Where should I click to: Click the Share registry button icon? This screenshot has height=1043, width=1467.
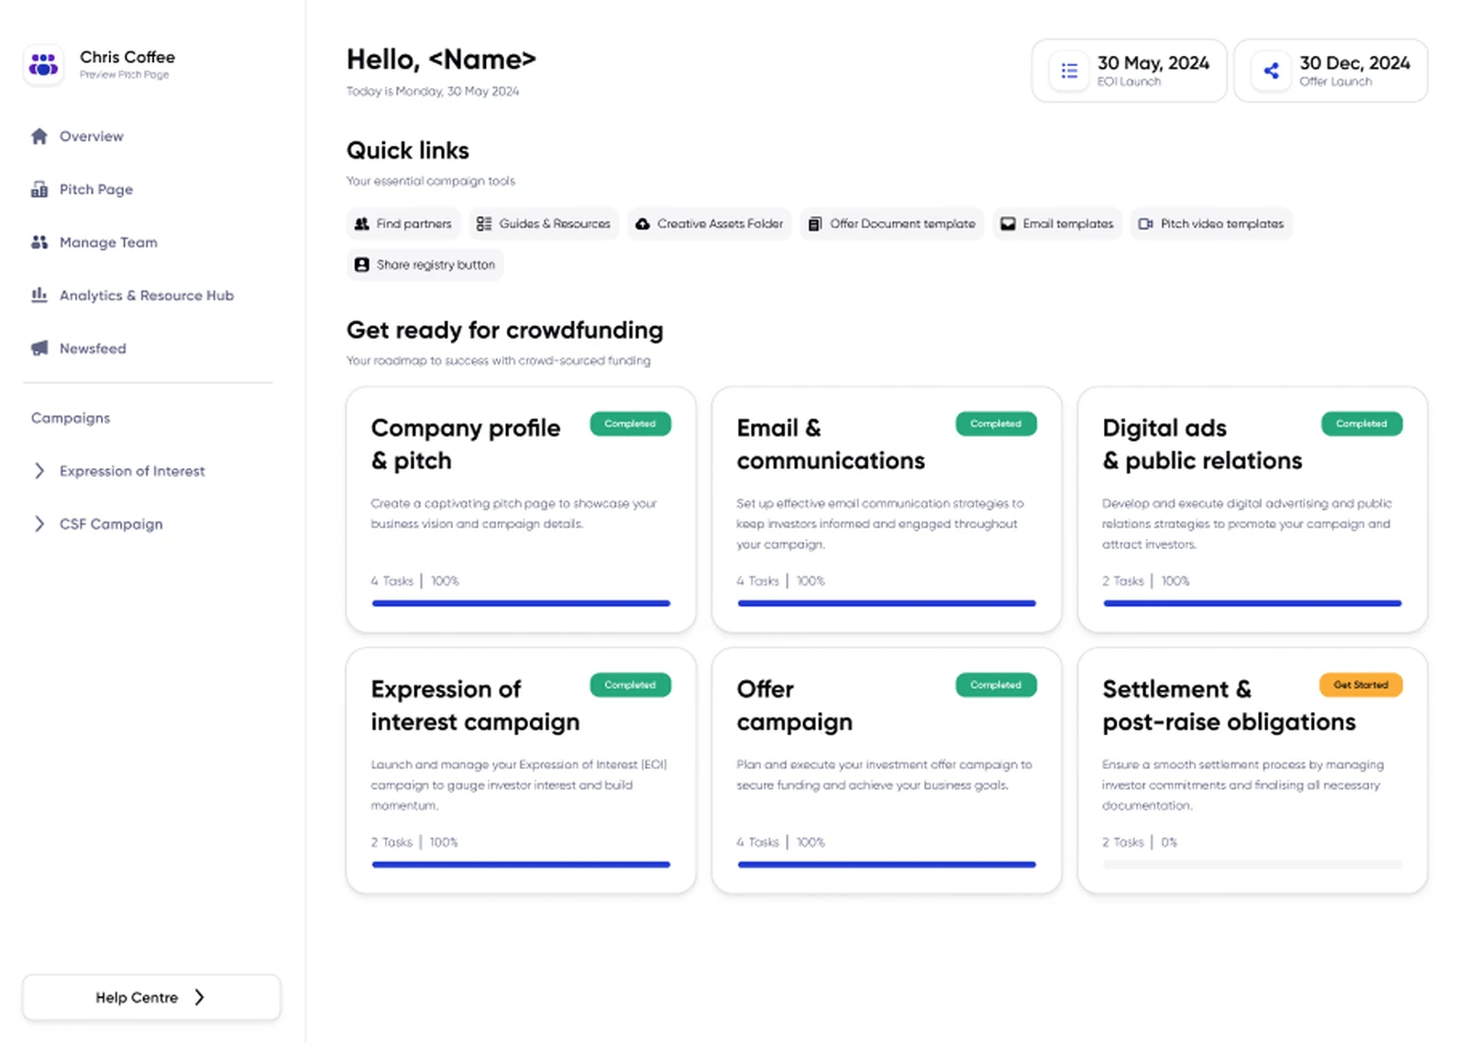click(x=362, y=265)
